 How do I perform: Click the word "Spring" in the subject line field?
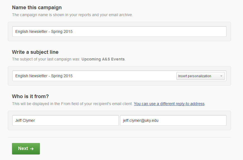pos(57,76)
